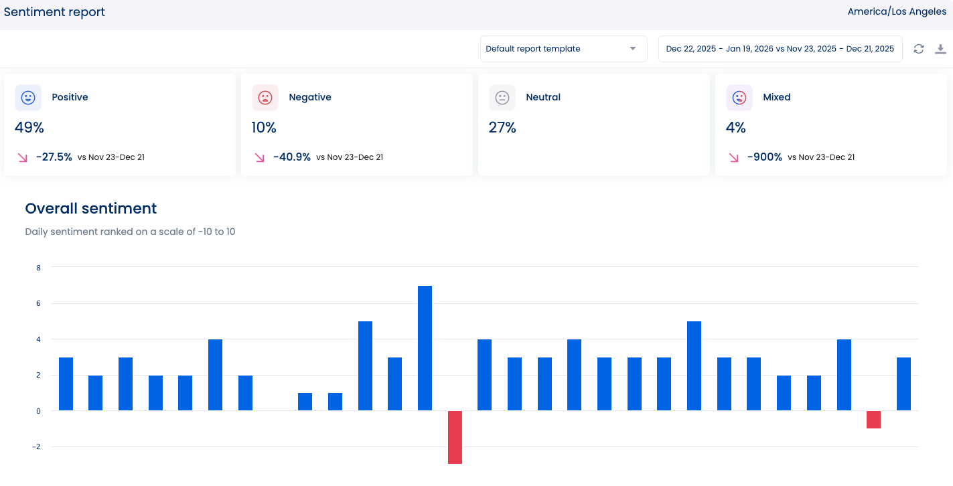Image resolution: width=953 pixels, height=486 pixels.
Task: Open the date range comparison picker
Action: coord(780,49)
